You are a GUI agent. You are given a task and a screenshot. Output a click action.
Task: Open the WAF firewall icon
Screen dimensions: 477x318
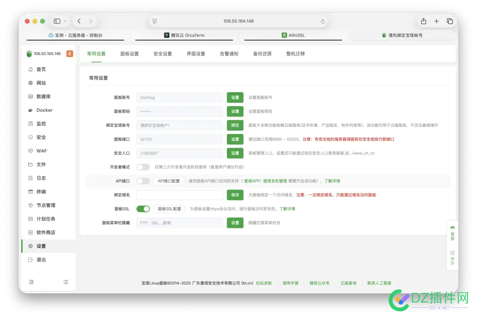[30, 151]
